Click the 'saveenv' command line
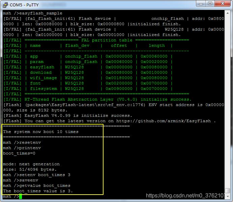The width and height of the screenshot is (233, 202). pos(21,180)
